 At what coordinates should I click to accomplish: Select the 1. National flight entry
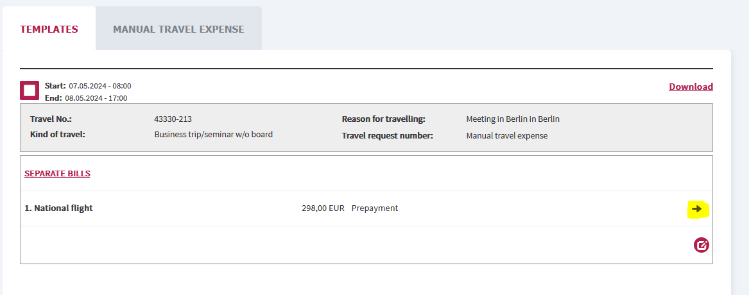(x=59, y=208)
